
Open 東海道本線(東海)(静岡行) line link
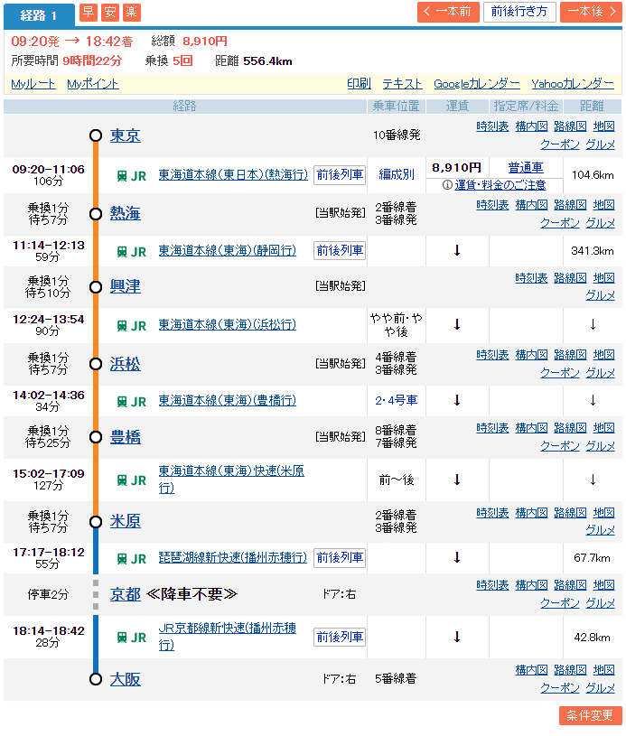click(x=228, y=251)
